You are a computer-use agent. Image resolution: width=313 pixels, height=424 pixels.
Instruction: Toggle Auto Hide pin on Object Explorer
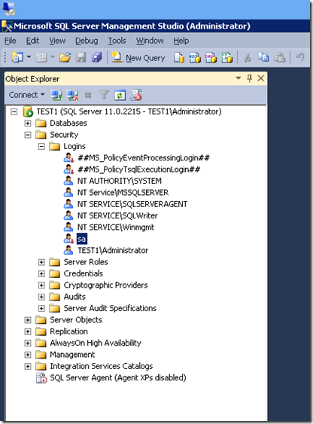coord(250,78)
